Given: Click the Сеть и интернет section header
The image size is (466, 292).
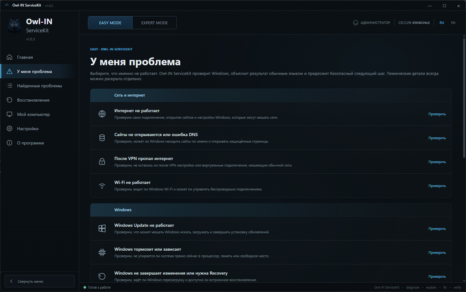Looking at the screenshot, I should pos(271,95).
